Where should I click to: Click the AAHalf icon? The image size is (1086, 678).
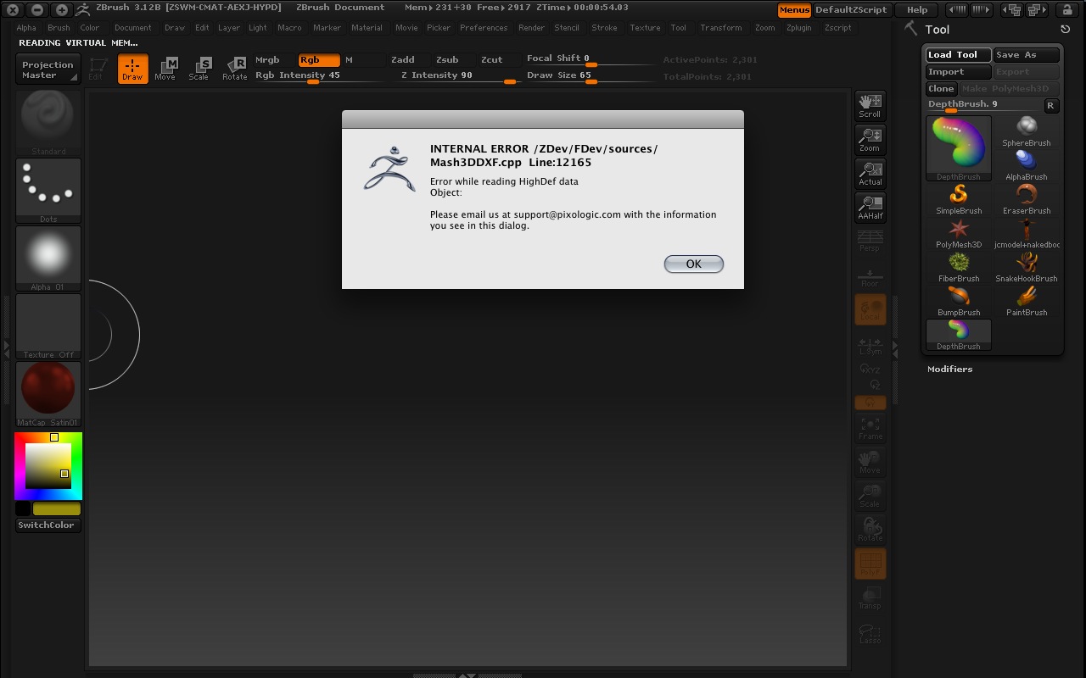pyautogui.click(x=870, y=207)
